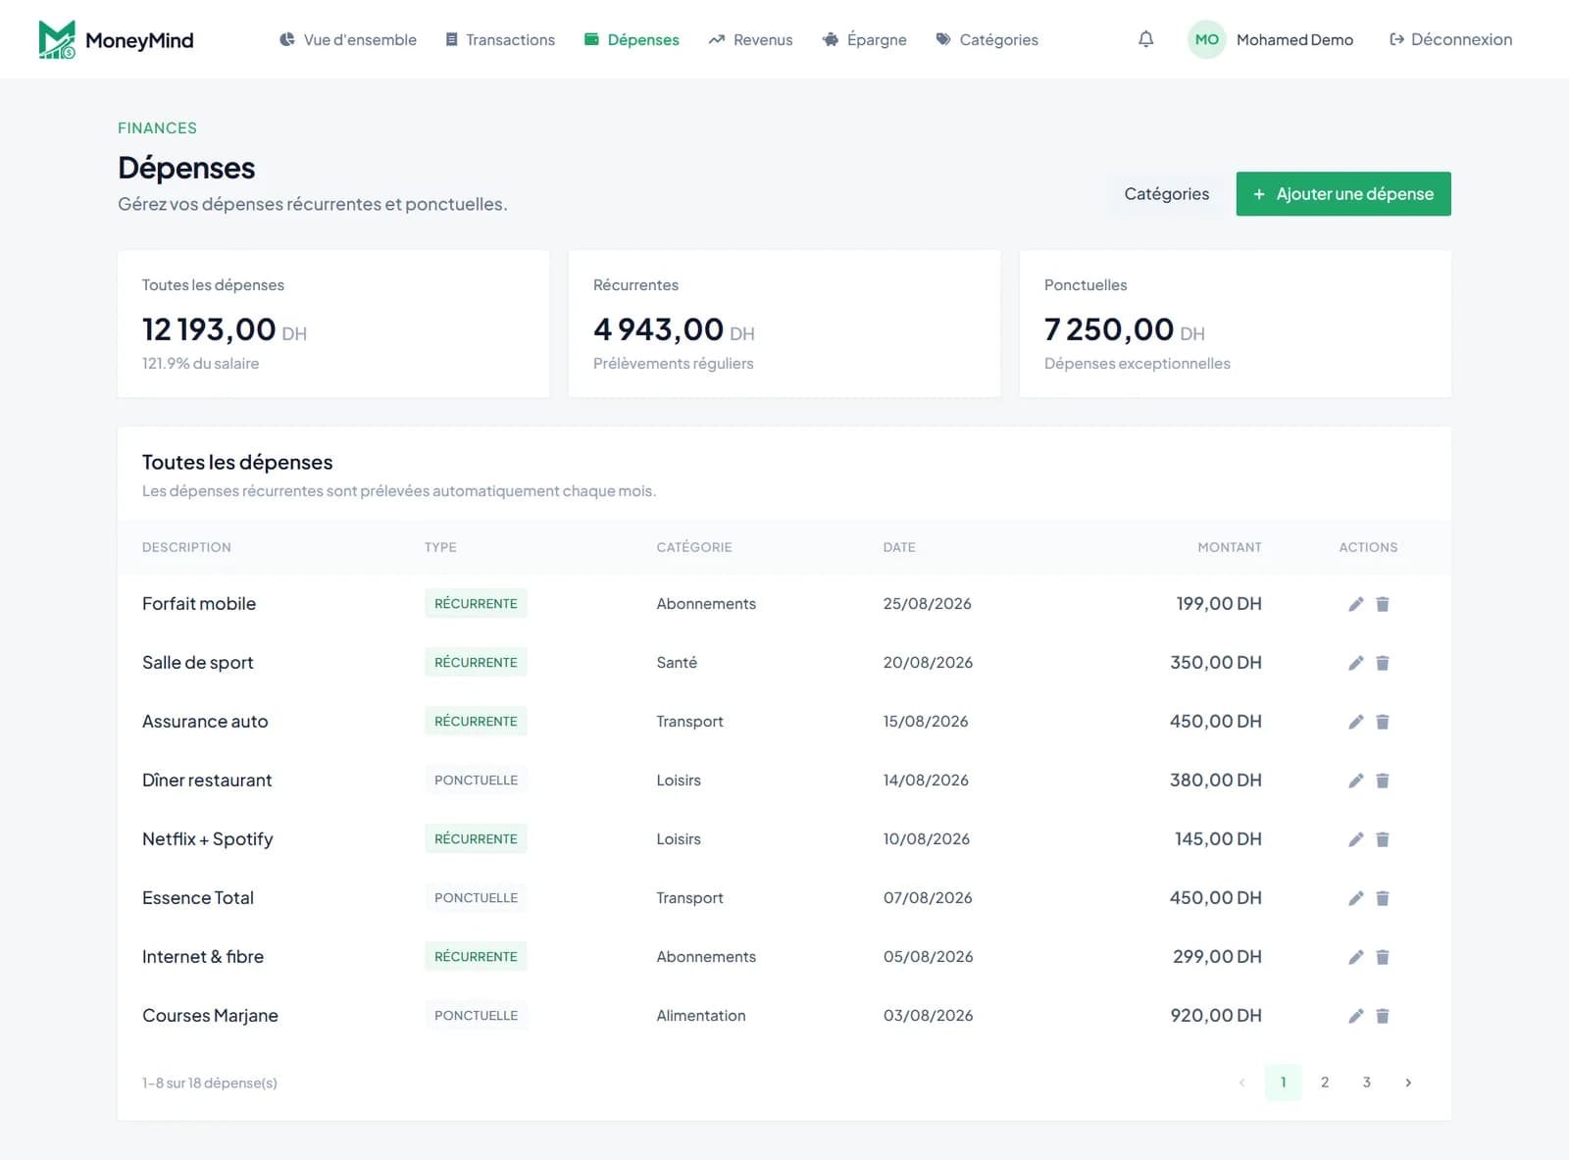Go to page 3 of expenses

[x=1366, y=1083]
